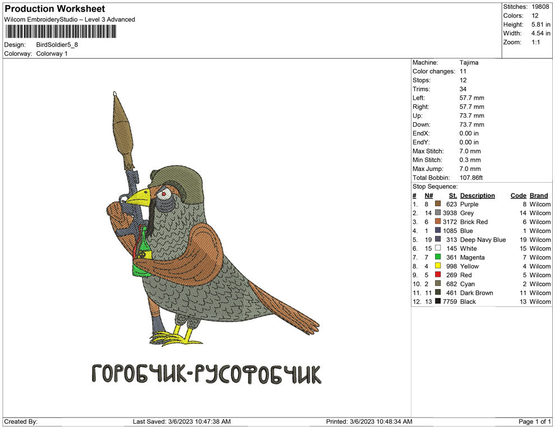Pick the Brick Red thread swatch
This screenshot has height=427, width=555.
click(x=438, y=222)
